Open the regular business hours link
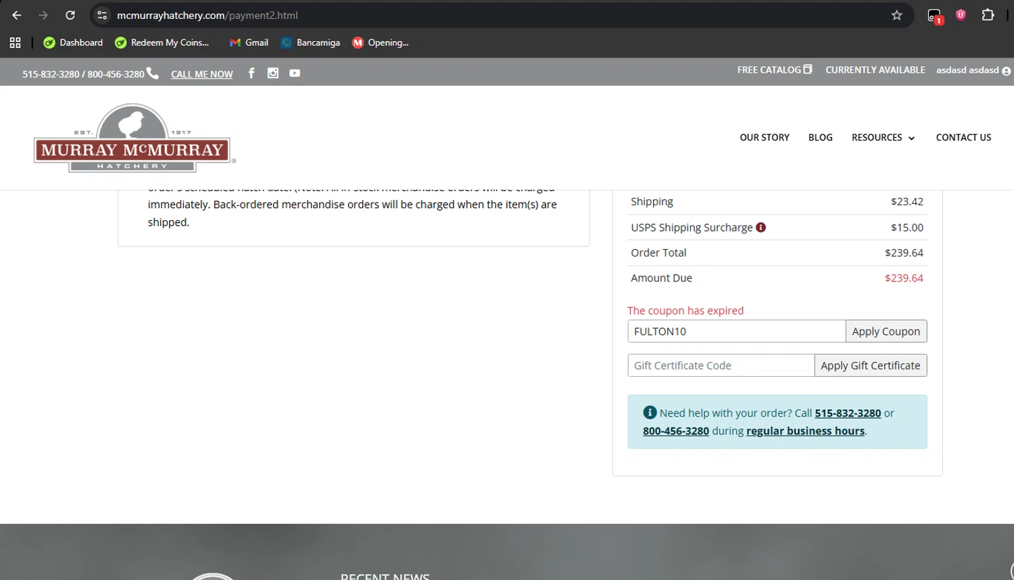1014x580 pixels. [806, 431]
